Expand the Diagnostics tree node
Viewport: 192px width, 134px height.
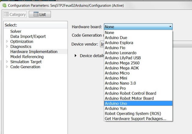(x=7, y=46)
